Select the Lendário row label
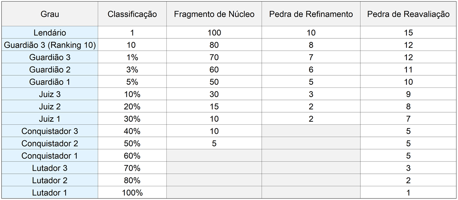This screenshot has width=458, height=200. point(50,33)
